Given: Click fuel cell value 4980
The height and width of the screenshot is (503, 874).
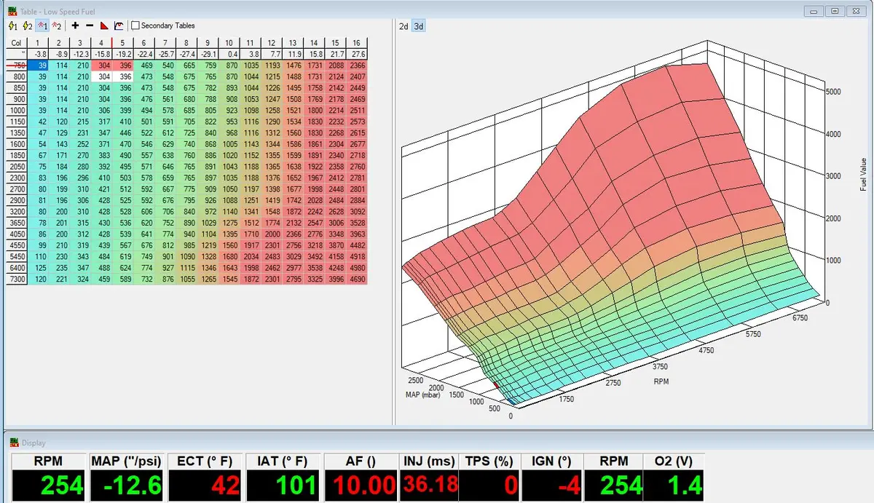Looking at the screenshot, I should tap(357, 266).
